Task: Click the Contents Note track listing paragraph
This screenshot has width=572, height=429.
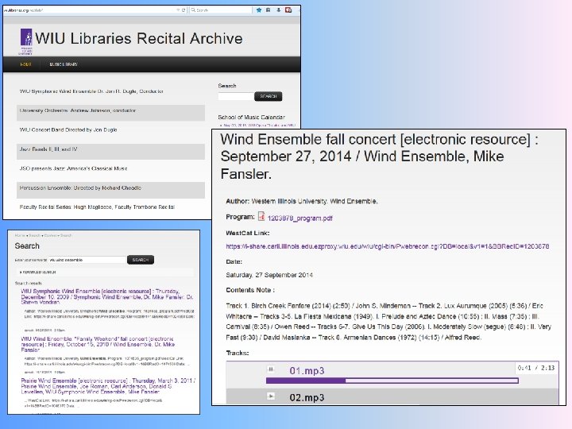Action: coord(388,322)
